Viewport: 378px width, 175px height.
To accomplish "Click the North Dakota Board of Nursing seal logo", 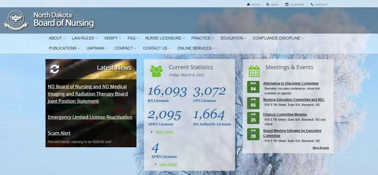I will [x=16, y=20].
